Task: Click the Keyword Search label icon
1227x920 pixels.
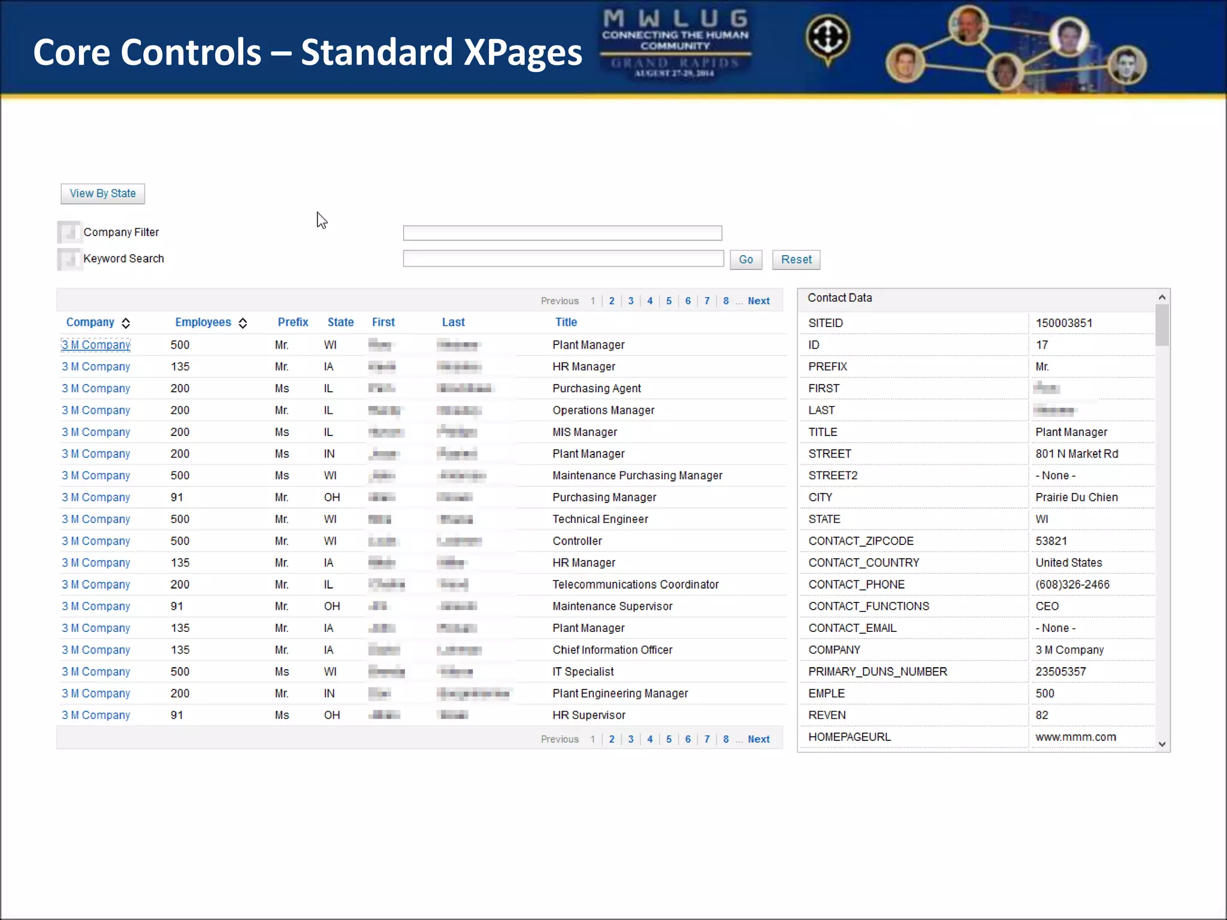Action: tap(69, 259)
